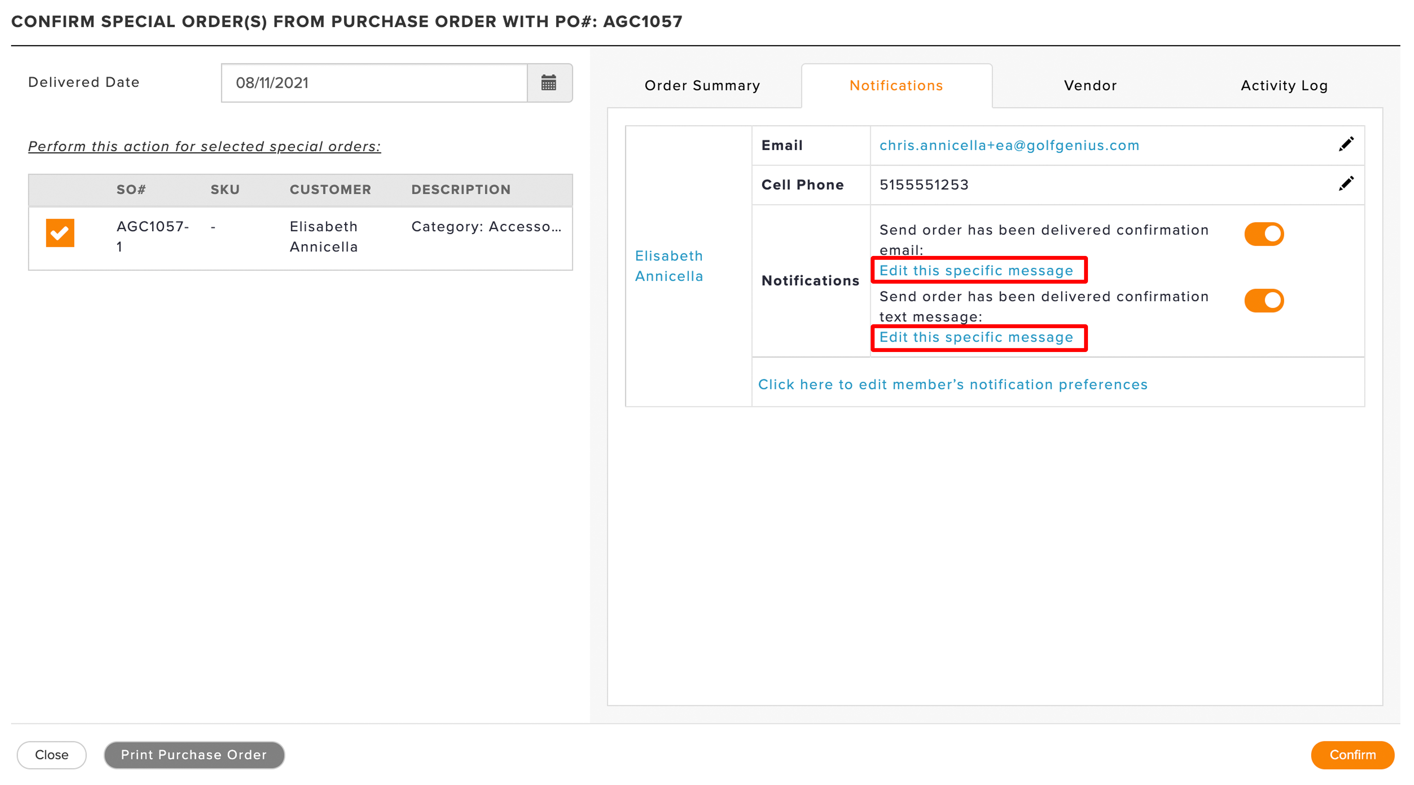Viewport: 1414px width, 785px height.
Task: Open the Delivered Date calendar picker
Action: pos(549,83)
